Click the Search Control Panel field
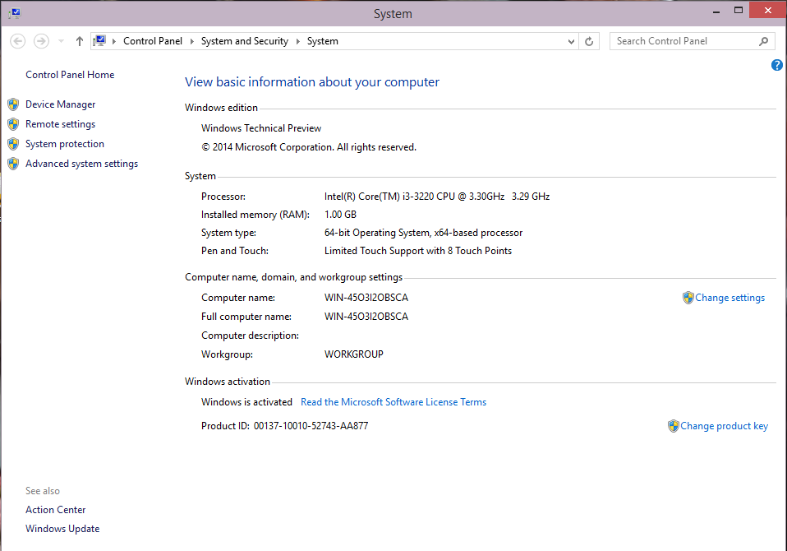Viewport: 787px width, 551px height. 682,41
